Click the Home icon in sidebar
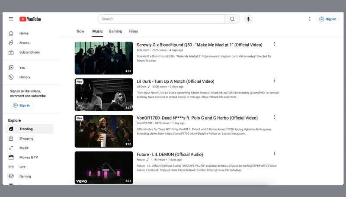Image resolution: width=346 pixels, height=197 pixels. click(11, 33)
